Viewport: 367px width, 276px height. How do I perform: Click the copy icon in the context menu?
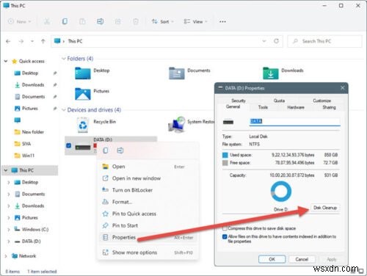click(106, 150)
